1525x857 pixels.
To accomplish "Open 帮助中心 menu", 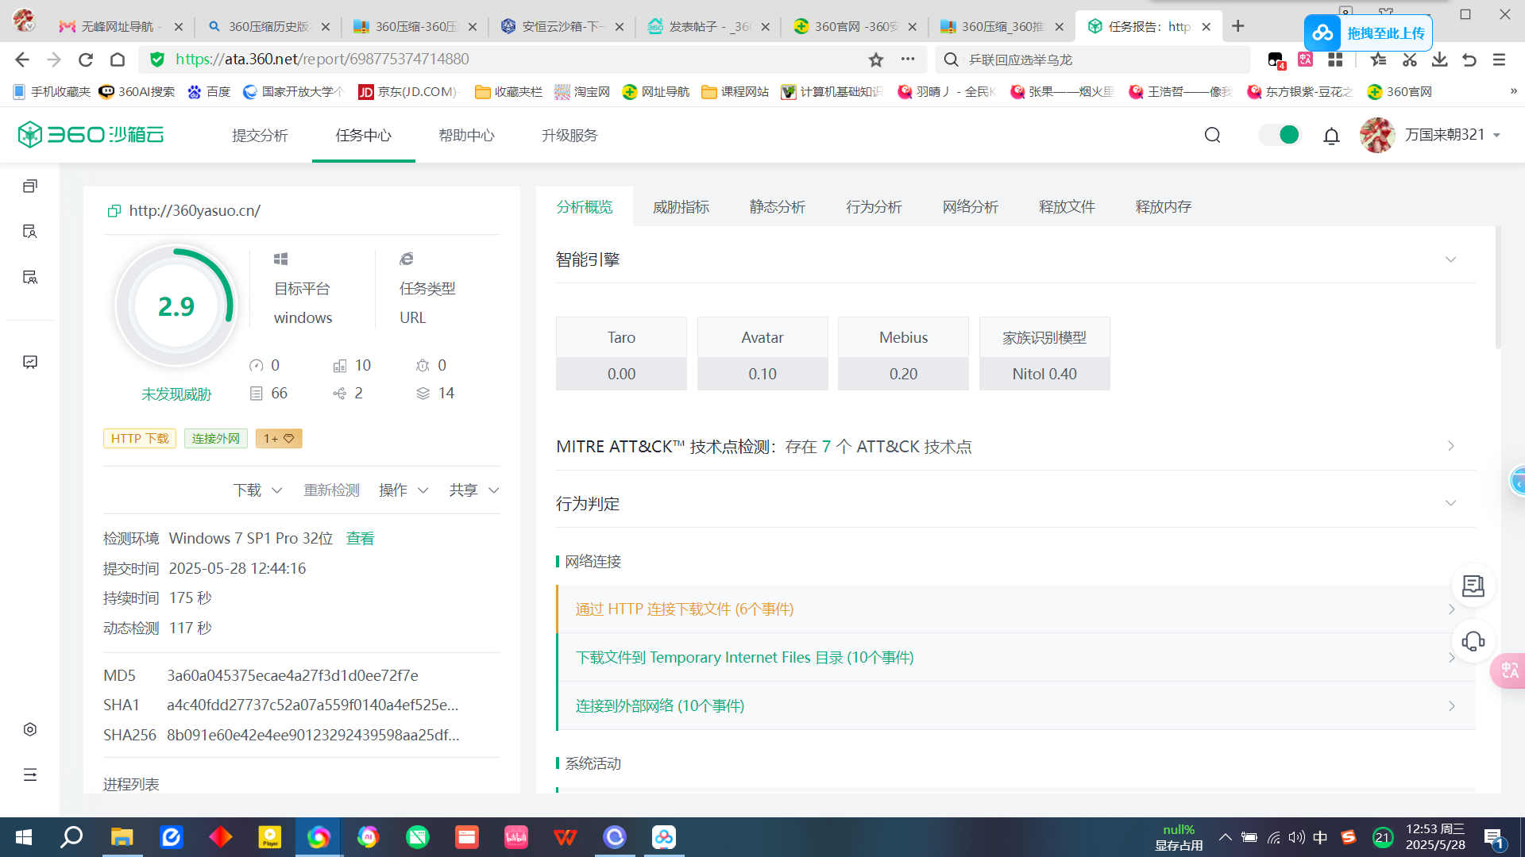I will (x=466, y=136).
